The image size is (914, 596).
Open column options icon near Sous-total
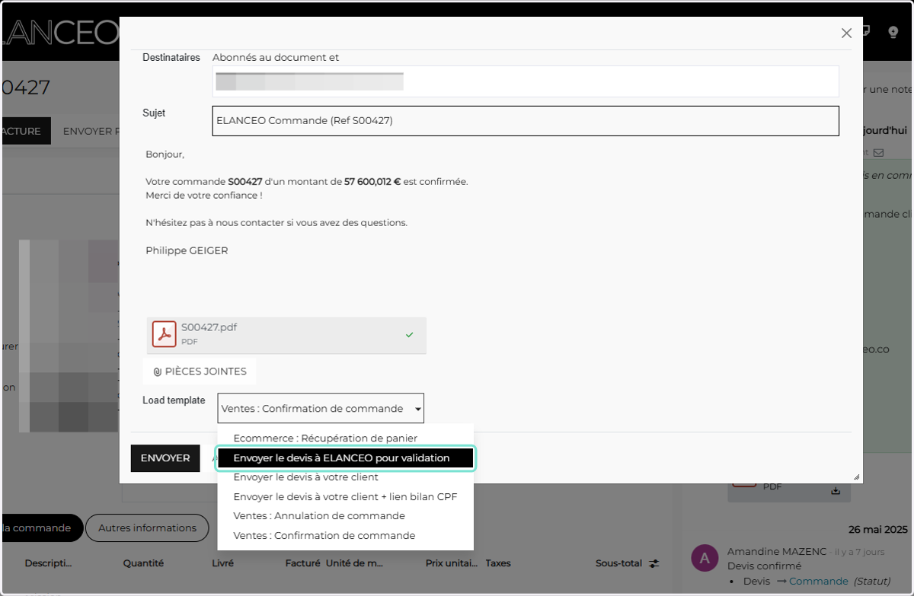pyautogui.click(x=654, y=563)
